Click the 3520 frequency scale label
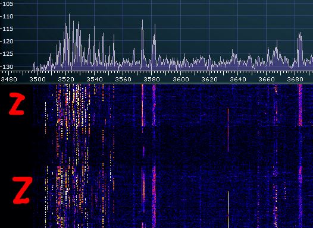 click(66, 80)
